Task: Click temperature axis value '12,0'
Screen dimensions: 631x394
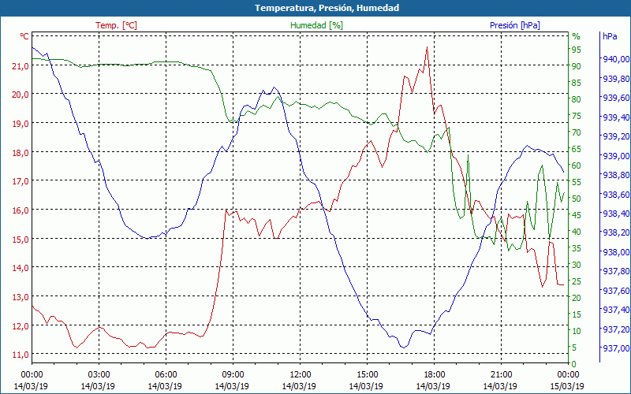Action: pyautogui.click(x=21, y=325)
